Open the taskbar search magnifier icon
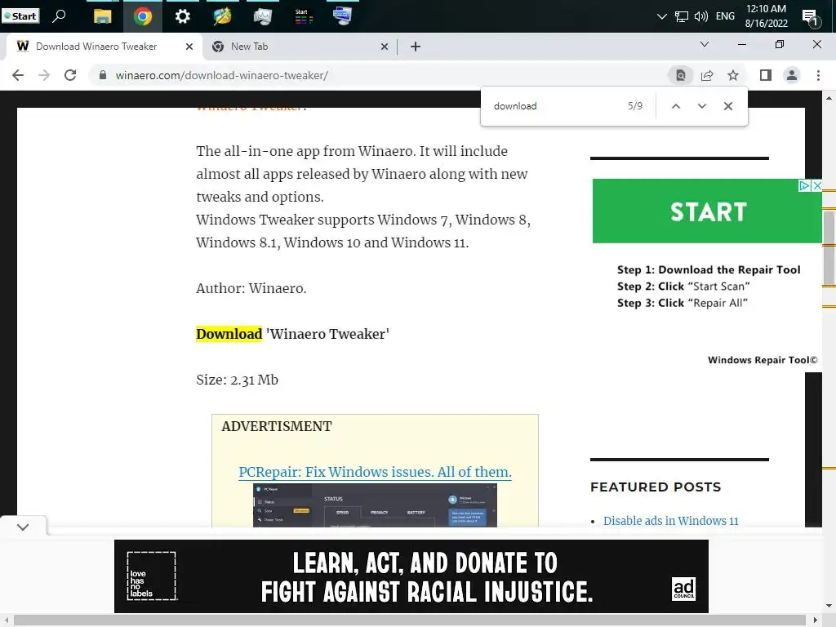 point(59,16)
